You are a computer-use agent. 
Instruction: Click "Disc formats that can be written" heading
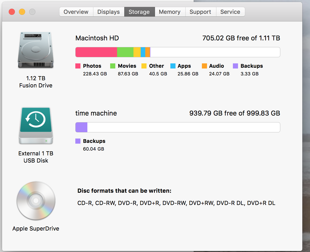click(x=124, y=191)
